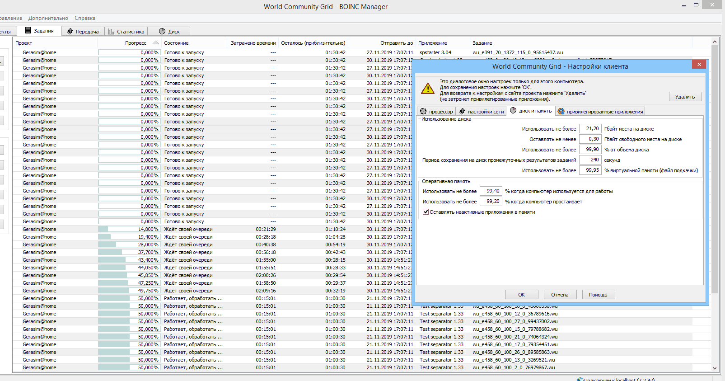Click the Состояние column header

coord(194,43)
